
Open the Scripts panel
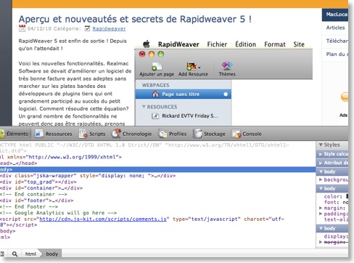coord(92,134)
